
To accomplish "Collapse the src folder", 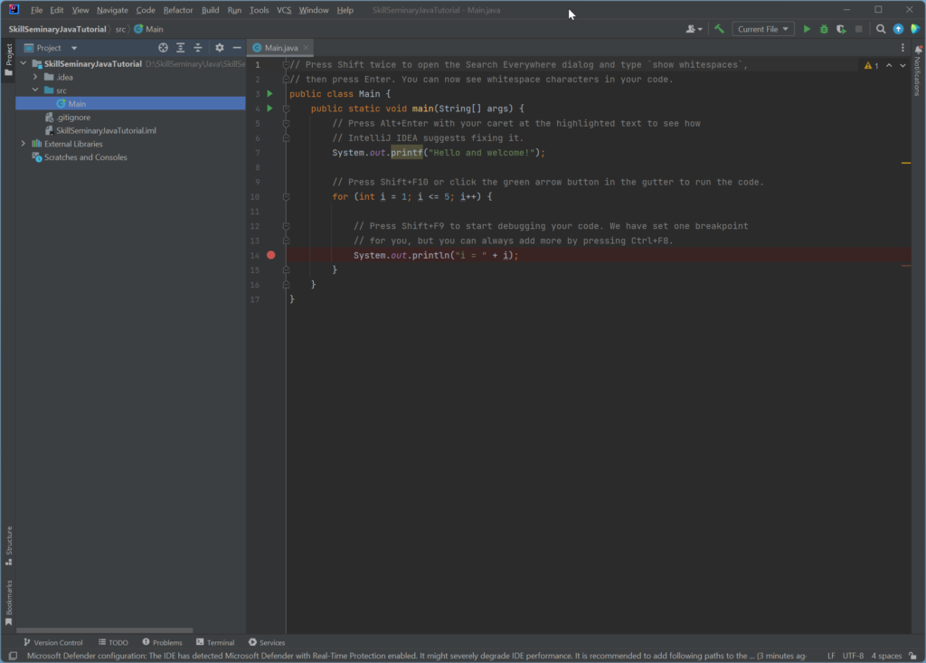I will (x=35, y=90).
